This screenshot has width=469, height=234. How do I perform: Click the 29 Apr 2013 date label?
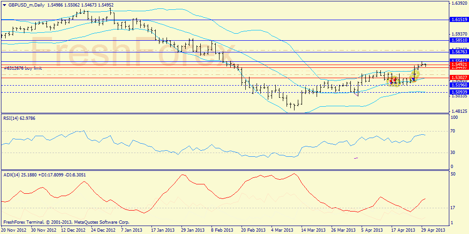click(434, 230)
